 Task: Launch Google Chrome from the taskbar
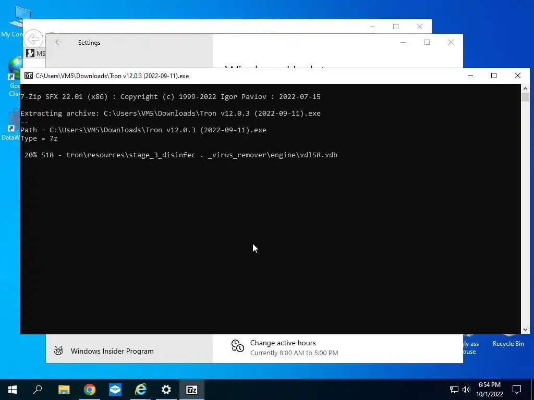tap(89, 390)
